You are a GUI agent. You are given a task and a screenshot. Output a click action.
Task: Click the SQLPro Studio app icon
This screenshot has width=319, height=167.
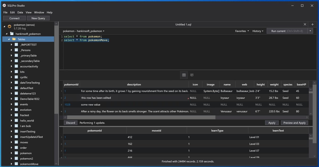5,6
